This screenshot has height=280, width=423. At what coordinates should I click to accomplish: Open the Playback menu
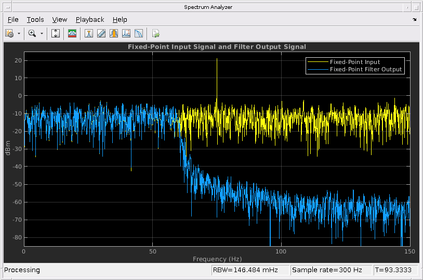click(x=90, y=19)
